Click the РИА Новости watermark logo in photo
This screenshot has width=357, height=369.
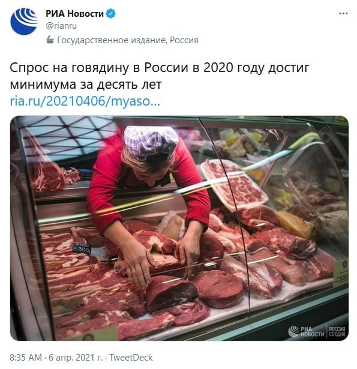click(x=306, y=331)
